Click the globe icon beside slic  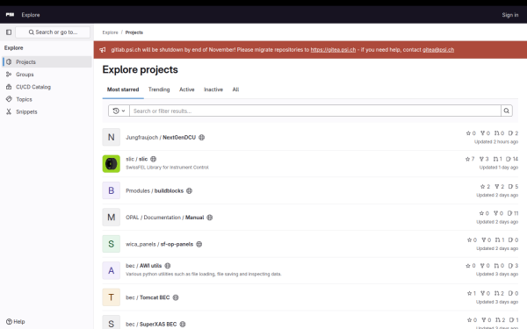click(153, 159)
